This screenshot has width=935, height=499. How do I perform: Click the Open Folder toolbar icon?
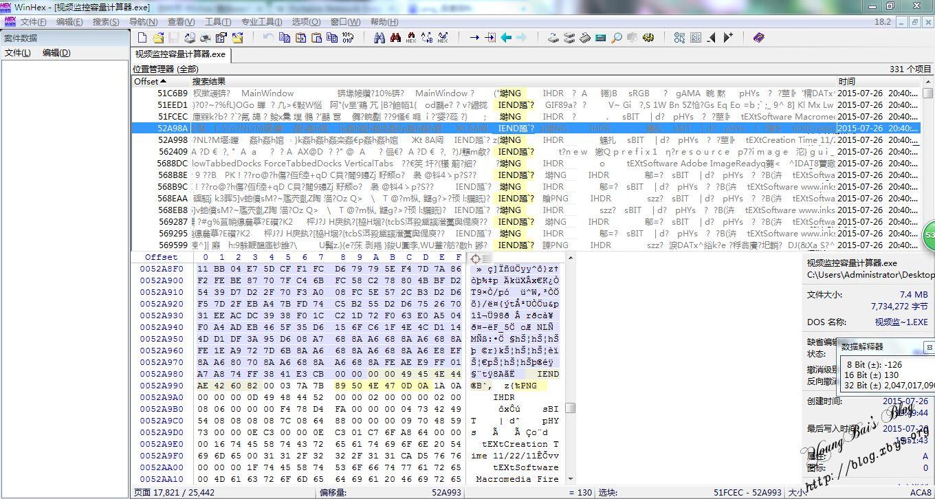[x=237, y=38]
